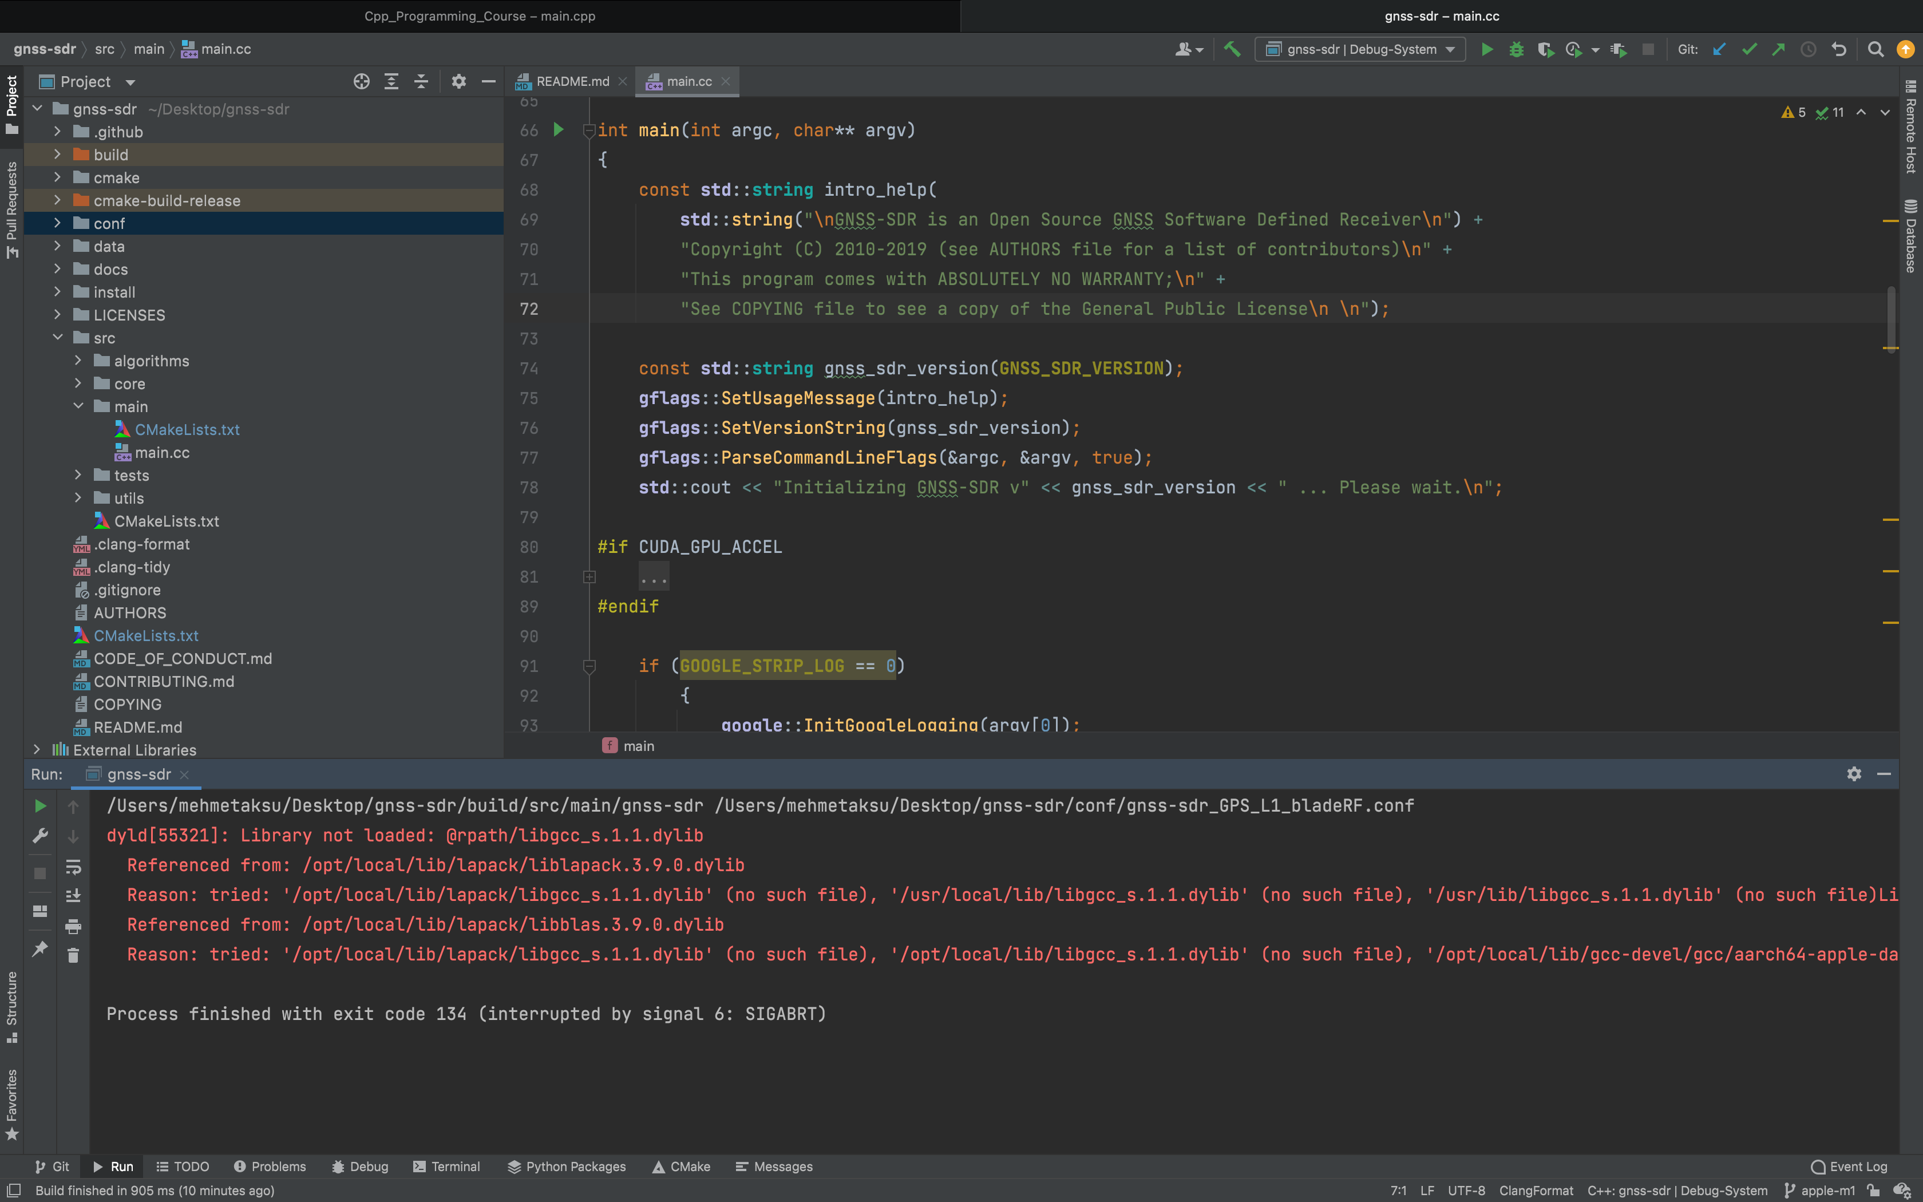Click UTF-8 encoding in status bar

pyautogui.click(x=1466, y=1190)
